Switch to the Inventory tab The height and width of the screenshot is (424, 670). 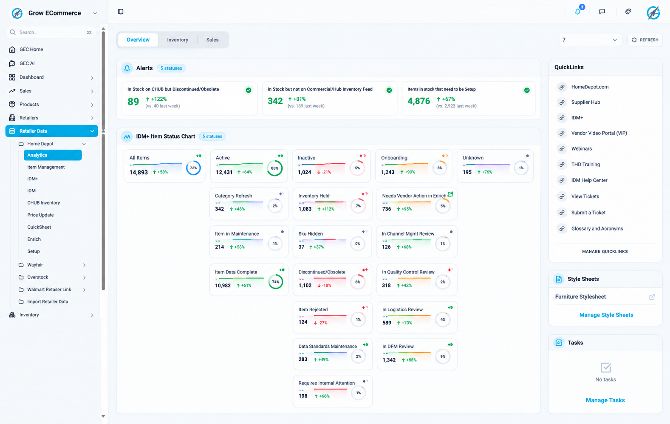[x=178, y=40]
